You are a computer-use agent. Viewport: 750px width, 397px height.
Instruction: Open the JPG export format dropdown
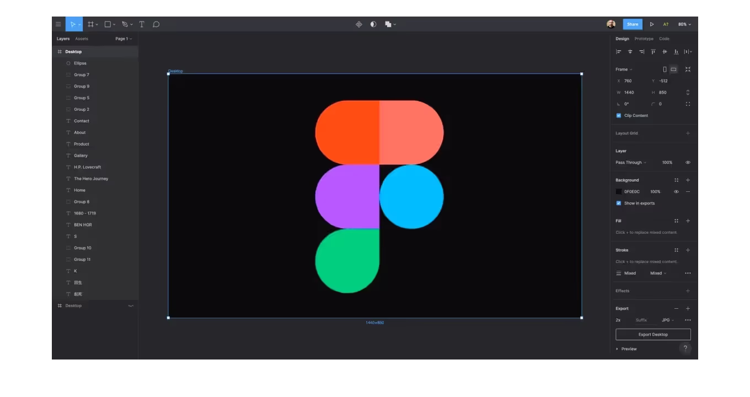[x=668, y=320]
